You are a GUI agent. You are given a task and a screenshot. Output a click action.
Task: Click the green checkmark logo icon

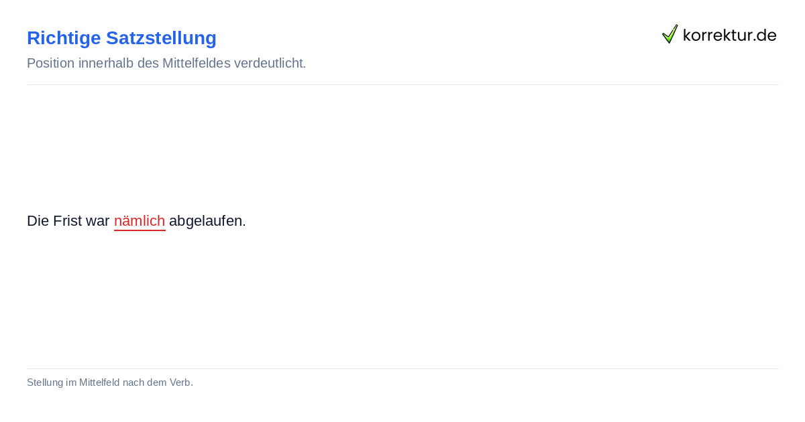[670, 34]
